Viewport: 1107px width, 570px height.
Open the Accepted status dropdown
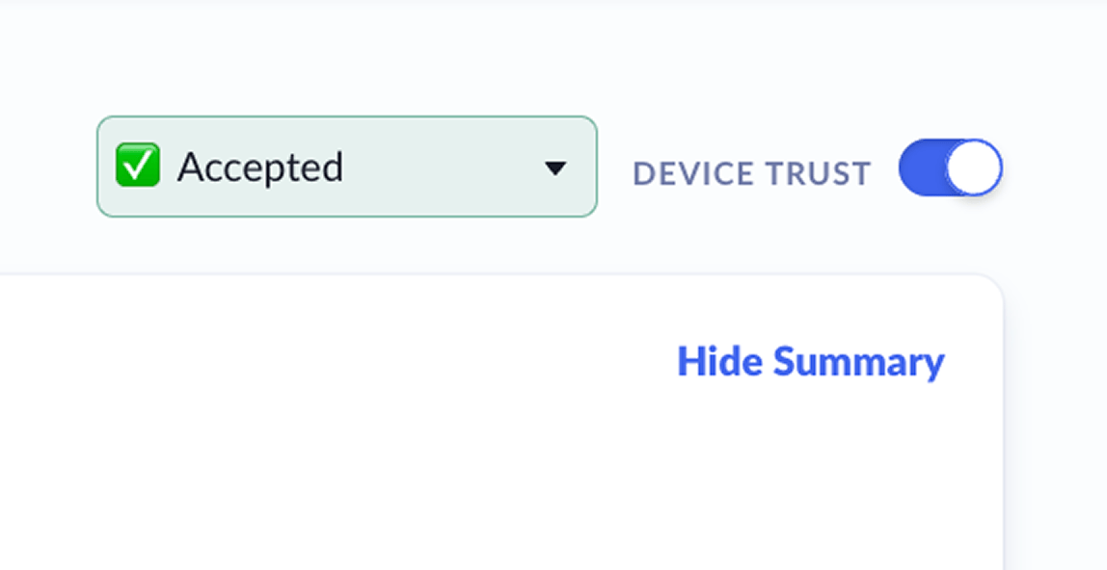click(x=346, y=167)
